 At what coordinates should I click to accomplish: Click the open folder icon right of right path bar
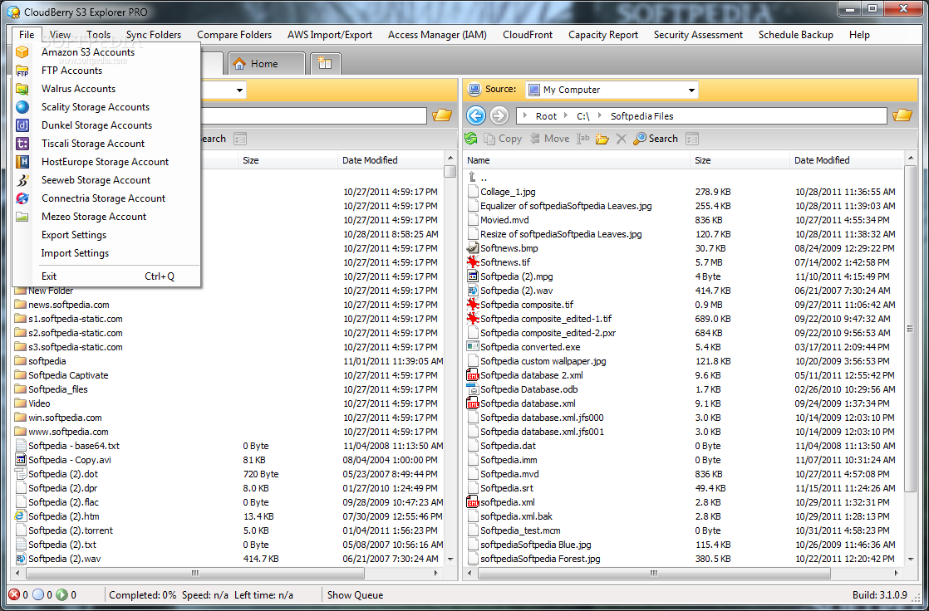pyautogui.click(x=902, y=115)
